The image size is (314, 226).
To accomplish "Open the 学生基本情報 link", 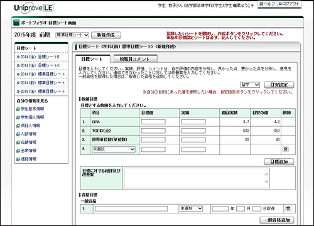I will point(32,109).
